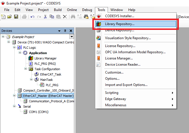Undo the last action via toolbar
The image size is (189, 133).
tap(32, 17)
